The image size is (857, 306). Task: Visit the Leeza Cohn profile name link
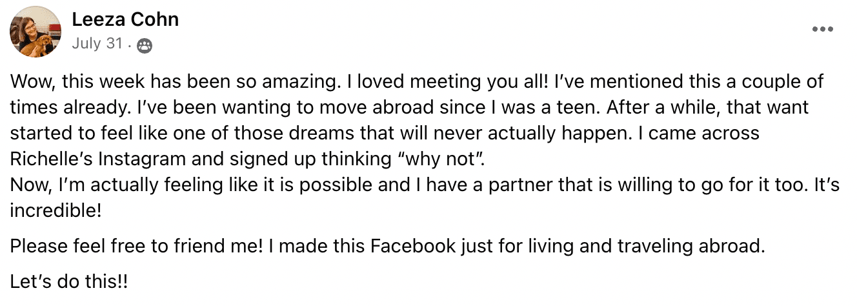click(125, 20)
